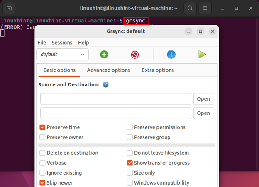Enable Size only checkbox
This screenshot has width=259, height=187.
(x=130, y=173)
